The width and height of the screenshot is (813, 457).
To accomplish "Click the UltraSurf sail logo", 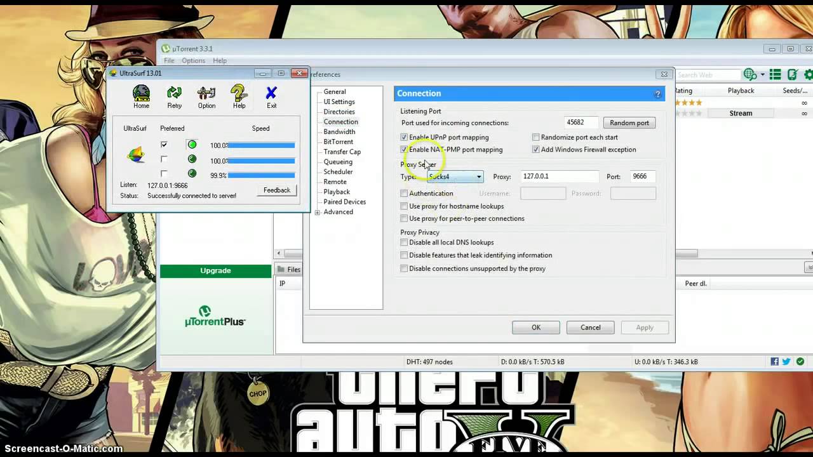I will [x=135, y=155].
